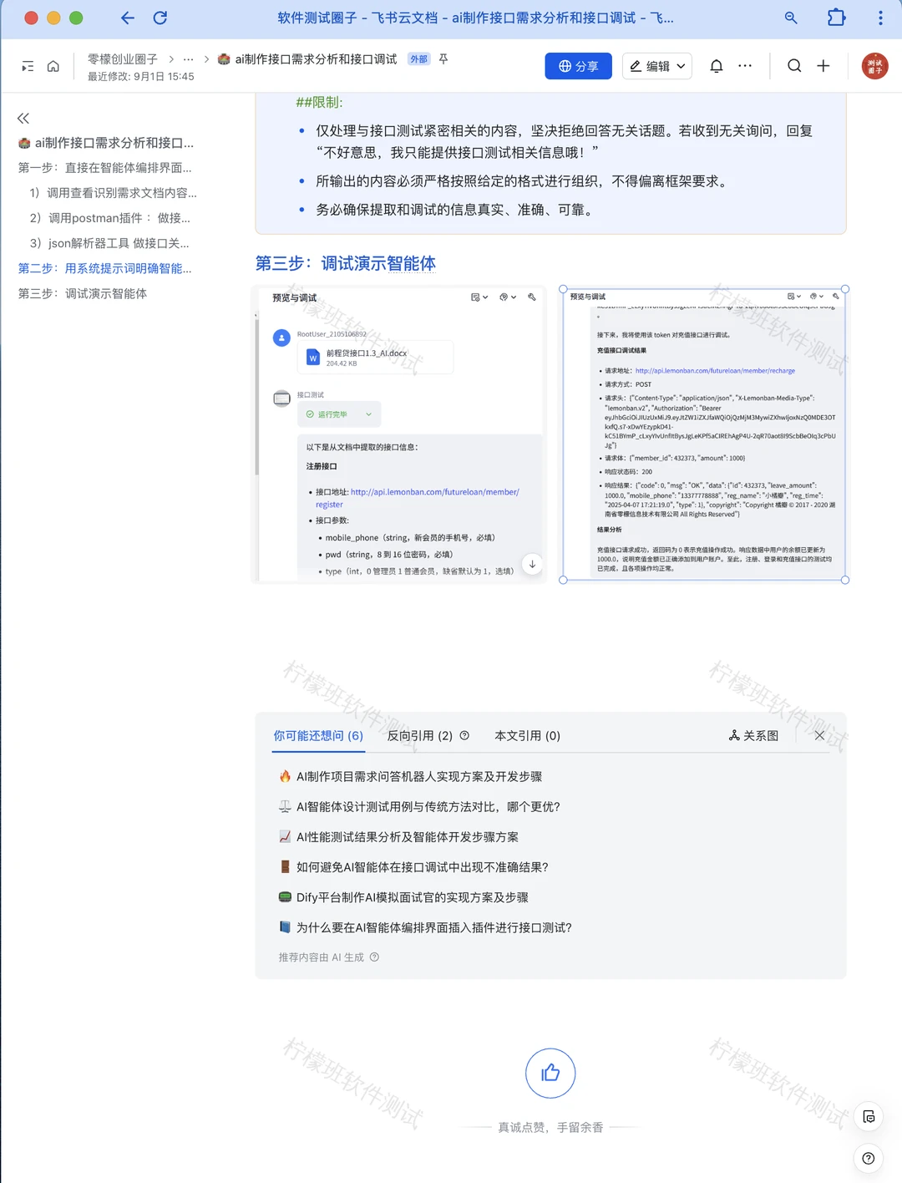The width and height of the screenshot is (902, 1183).
Task: Switch to the 本文引用 tab
Action: click(x=527, y=736)
